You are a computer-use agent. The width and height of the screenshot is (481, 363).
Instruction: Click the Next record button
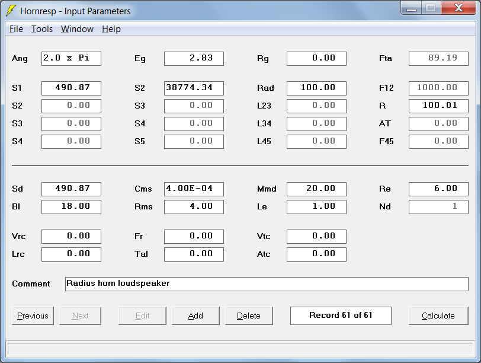pyautogui.click(x=80, y=316)
